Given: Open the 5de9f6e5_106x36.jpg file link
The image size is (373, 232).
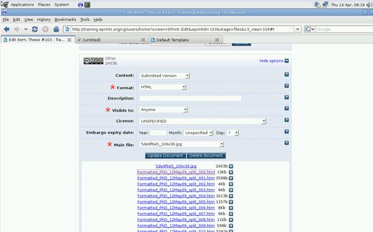Looking at the screenshot, I should [x=176, y=166].
